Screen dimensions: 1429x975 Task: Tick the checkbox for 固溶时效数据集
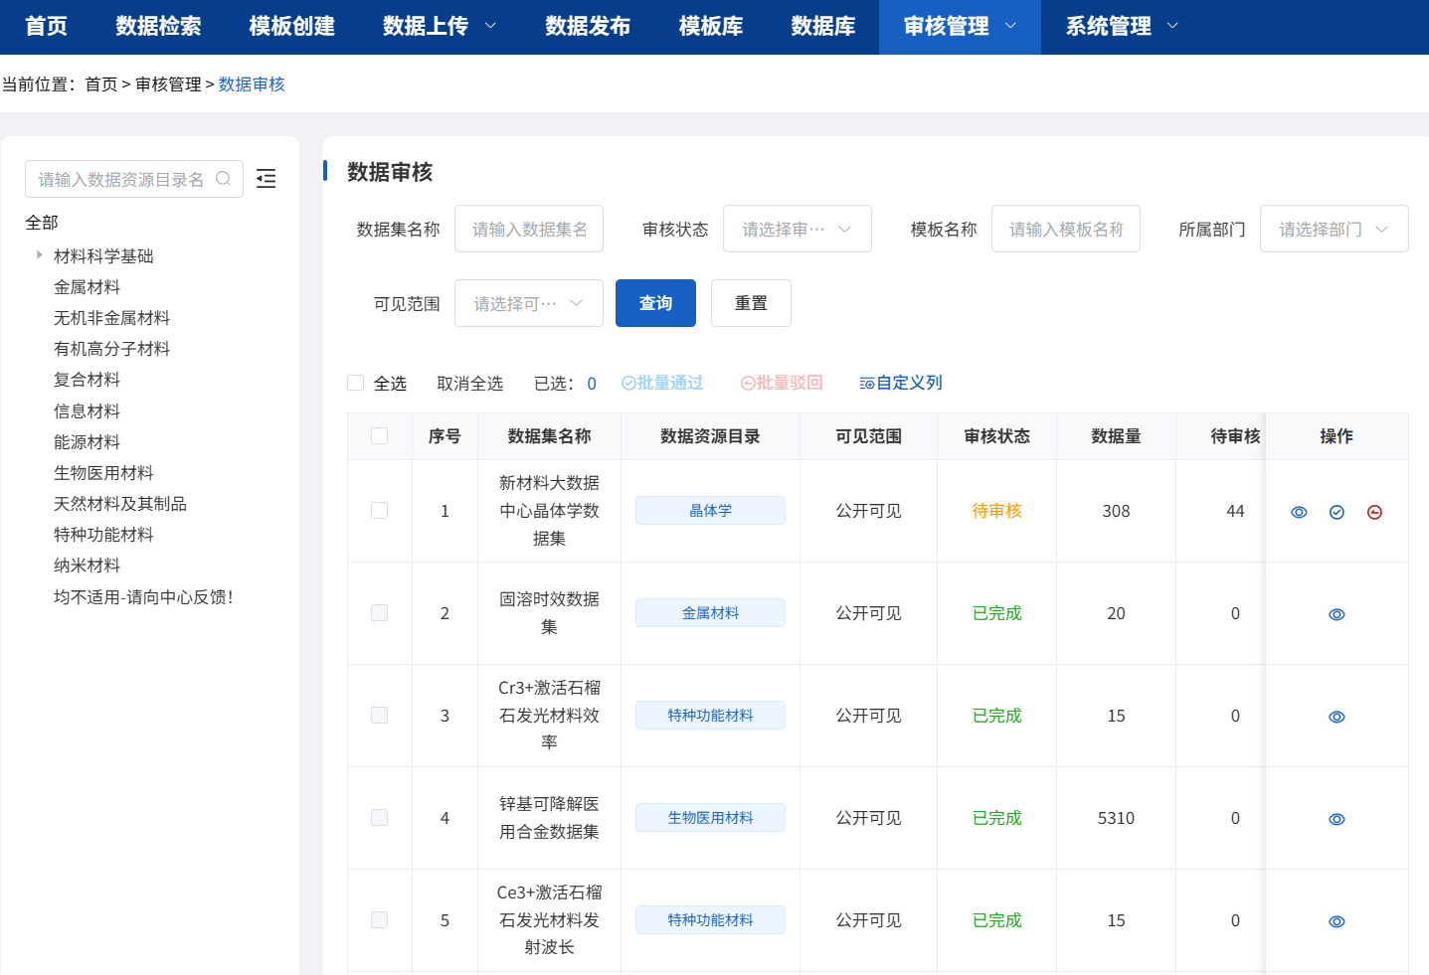(x=379, y=613)
